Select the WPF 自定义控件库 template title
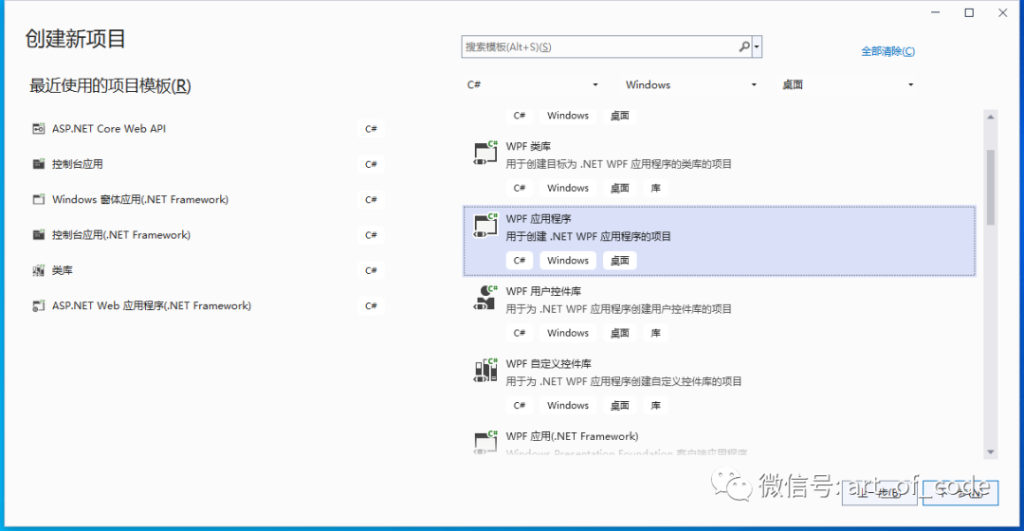This screenshot has width=1024, height=531. [x=549, y=364]
